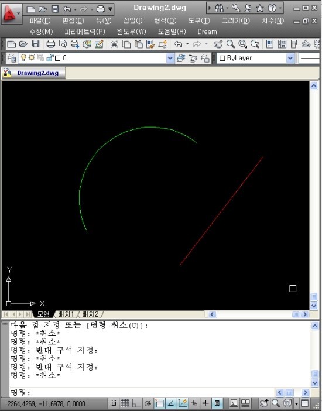The height and width of the screenshot is (411, 322).
Task: Click Open file icon in the Standard toolbar
Action: coord(23,44)
